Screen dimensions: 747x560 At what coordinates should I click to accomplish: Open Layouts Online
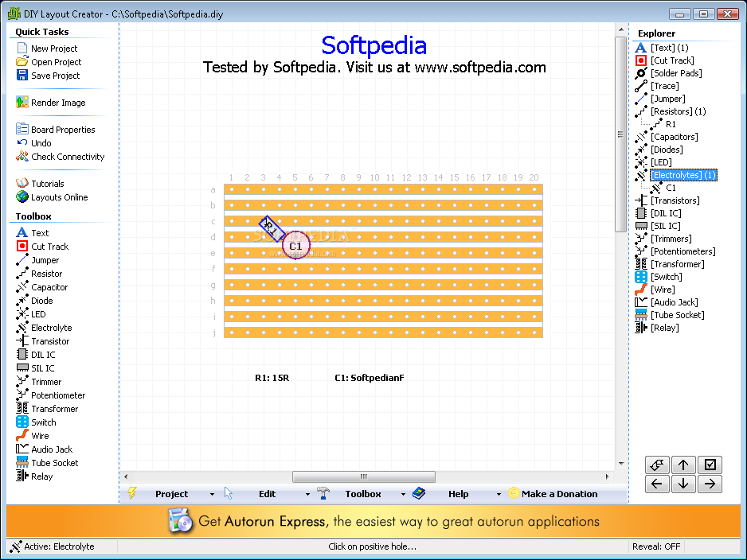tap(52, 197)
